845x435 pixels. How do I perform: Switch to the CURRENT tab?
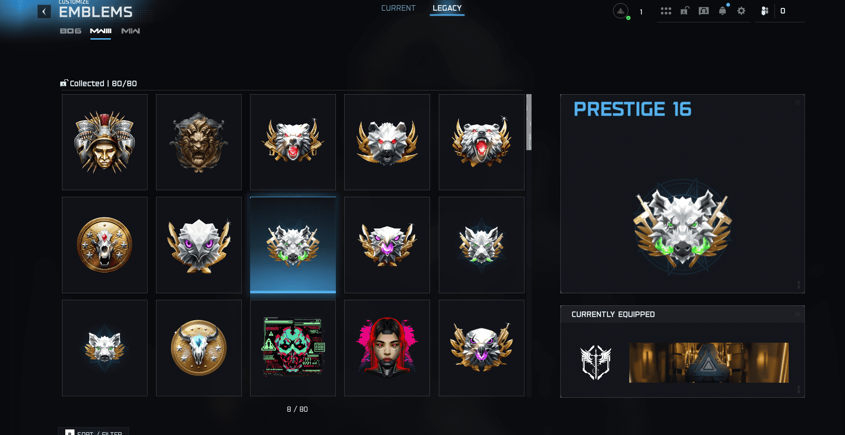[398, 8]
